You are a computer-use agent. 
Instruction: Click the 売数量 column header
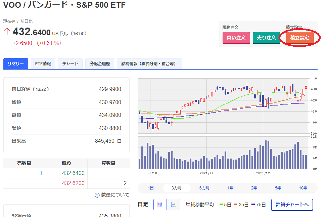24,163
